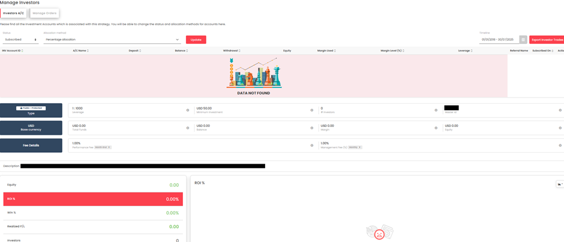Image resolution: width=564 pixels, height=242 pixels.
Task: Open the Status dropdown showing Subscribed
Action: pyautogui.click(x=20, y=40)
